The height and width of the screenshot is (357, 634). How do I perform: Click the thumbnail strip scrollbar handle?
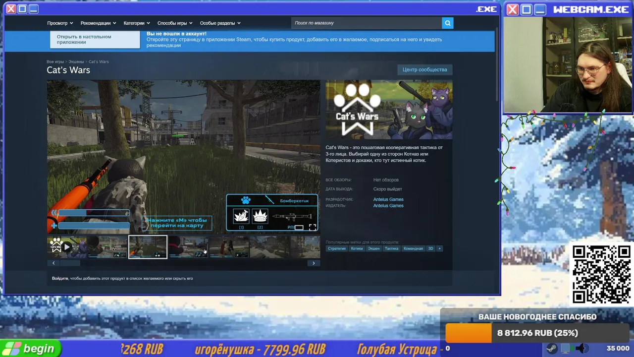(69, 263)
